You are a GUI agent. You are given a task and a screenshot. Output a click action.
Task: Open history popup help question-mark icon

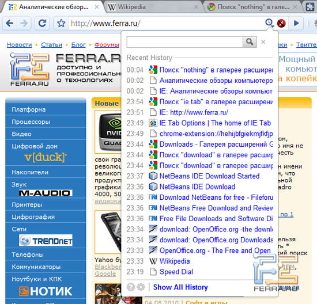pyautogui.click(x=131, y=287)
